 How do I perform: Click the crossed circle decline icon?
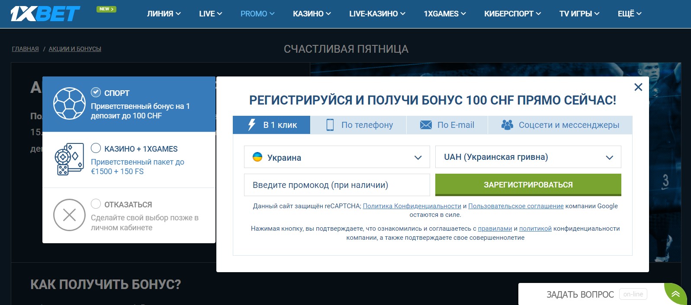point(69,215)
